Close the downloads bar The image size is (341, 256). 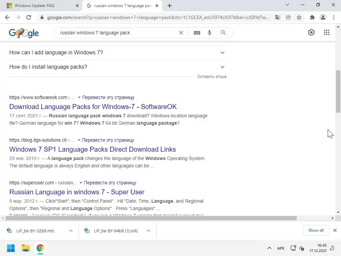[335, 230]
